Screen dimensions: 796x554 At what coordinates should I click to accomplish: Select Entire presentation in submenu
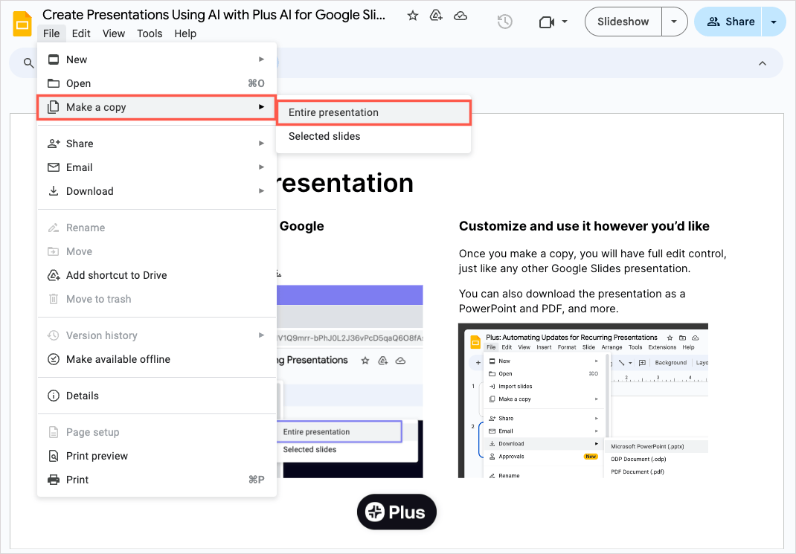click(373, 112)
